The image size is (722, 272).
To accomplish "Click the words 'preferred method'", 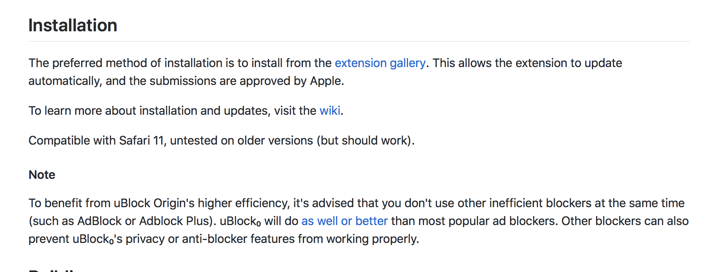I will [x=99, y=63].
